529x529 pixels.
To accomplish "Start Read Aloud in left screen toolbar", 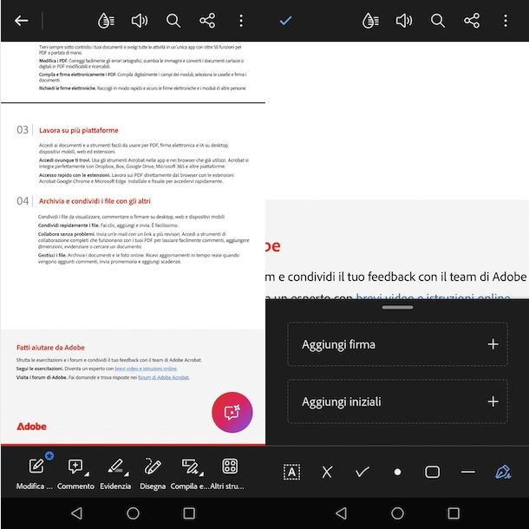I will tap(140, 21).
